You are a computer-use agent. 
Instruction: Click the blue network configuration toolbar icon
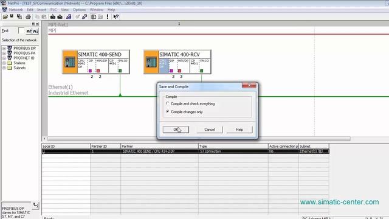pyautogui.click(x=69, y=16)
